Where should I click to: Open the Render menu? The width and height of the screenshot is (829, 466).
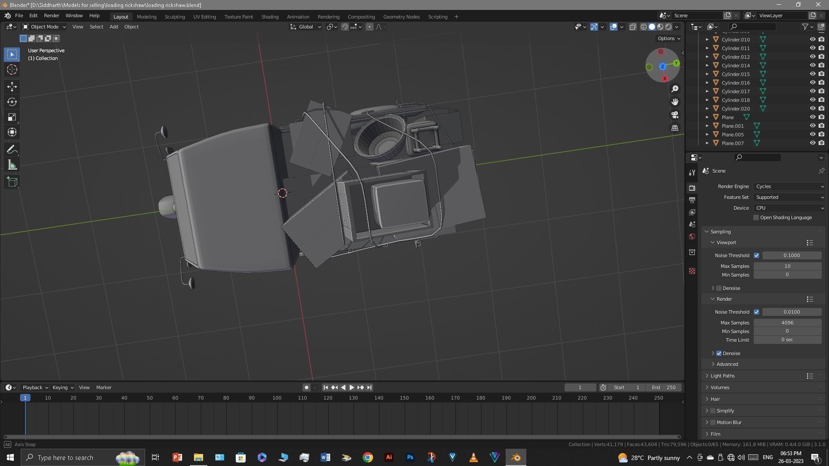(x=51, y=16)
